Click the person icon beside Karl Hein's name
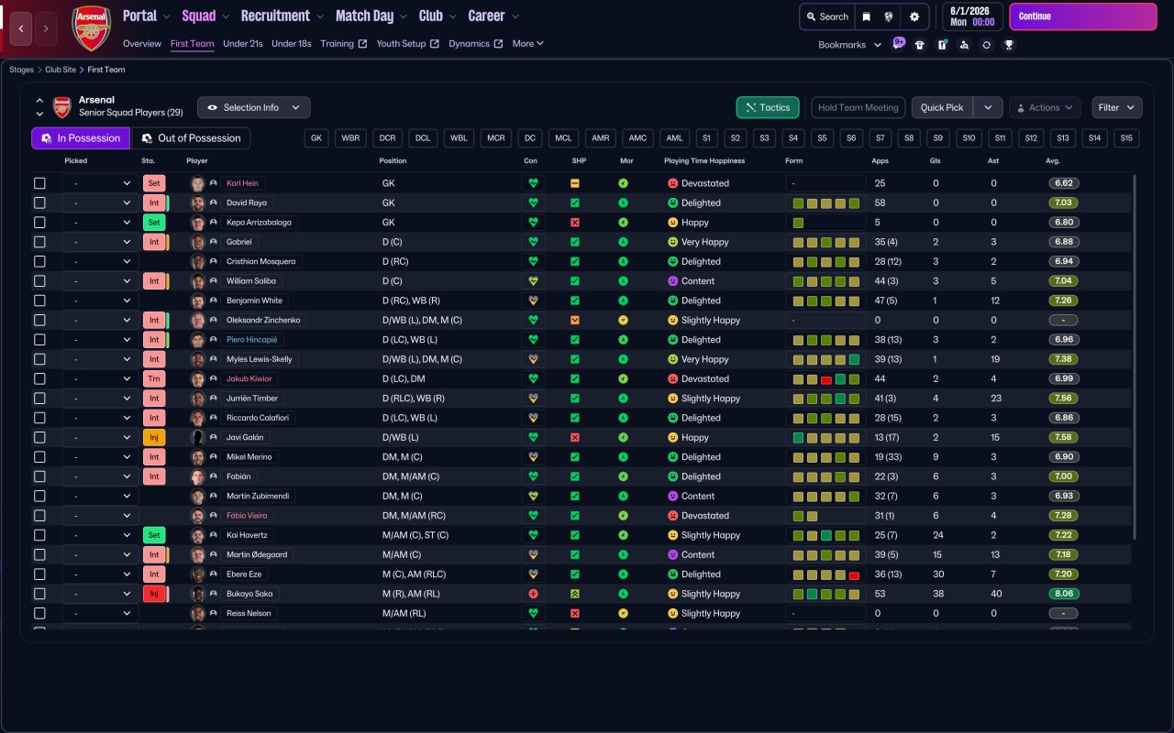Viewport: 1174px width, 733px height. 213,183
